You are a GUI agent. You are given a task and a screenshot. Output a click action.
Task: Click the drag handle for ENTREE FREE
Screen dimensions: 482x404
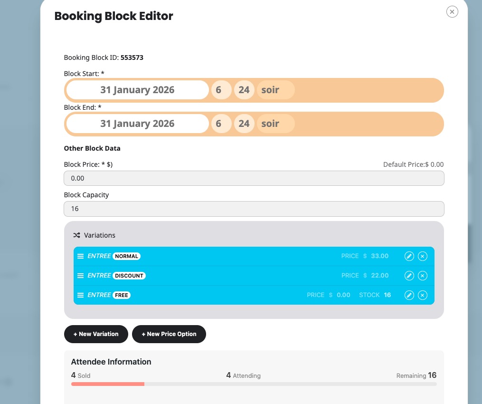point(80,295)
